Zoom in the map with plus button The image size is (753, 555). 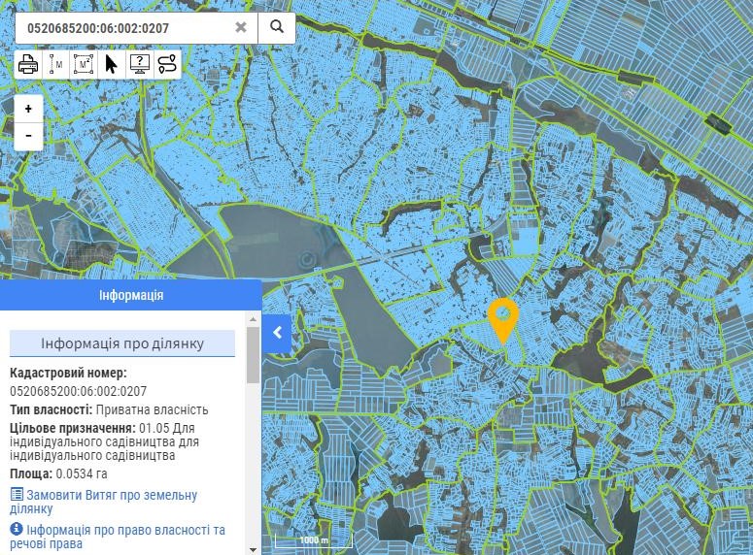[29, 109]
